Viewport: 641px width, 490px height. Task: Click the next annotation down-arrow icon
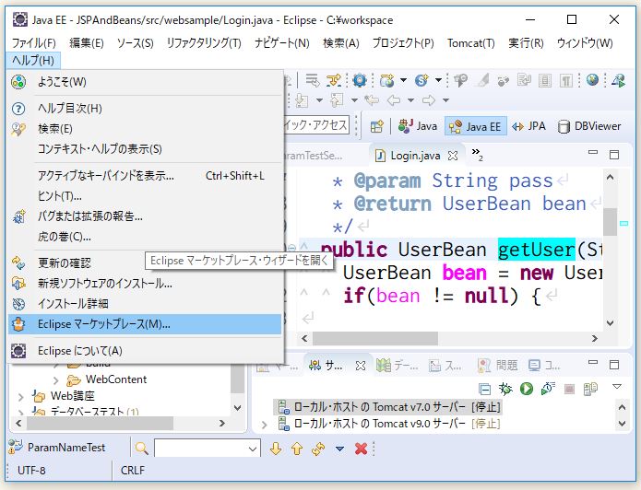302,100
